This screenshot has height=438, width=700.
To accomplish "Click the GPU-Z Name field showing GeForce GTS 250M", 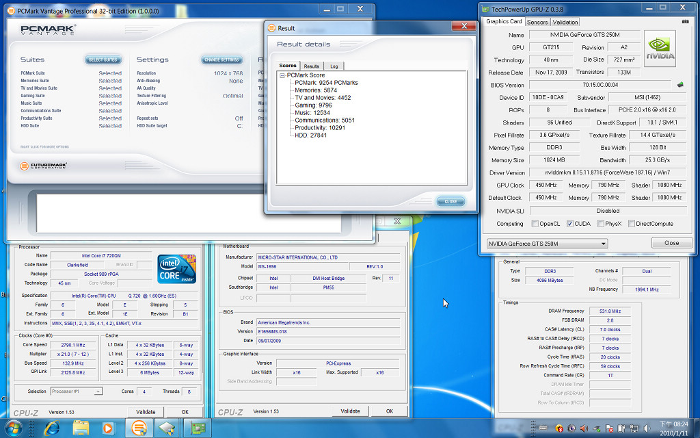I will tap(584, 34).
